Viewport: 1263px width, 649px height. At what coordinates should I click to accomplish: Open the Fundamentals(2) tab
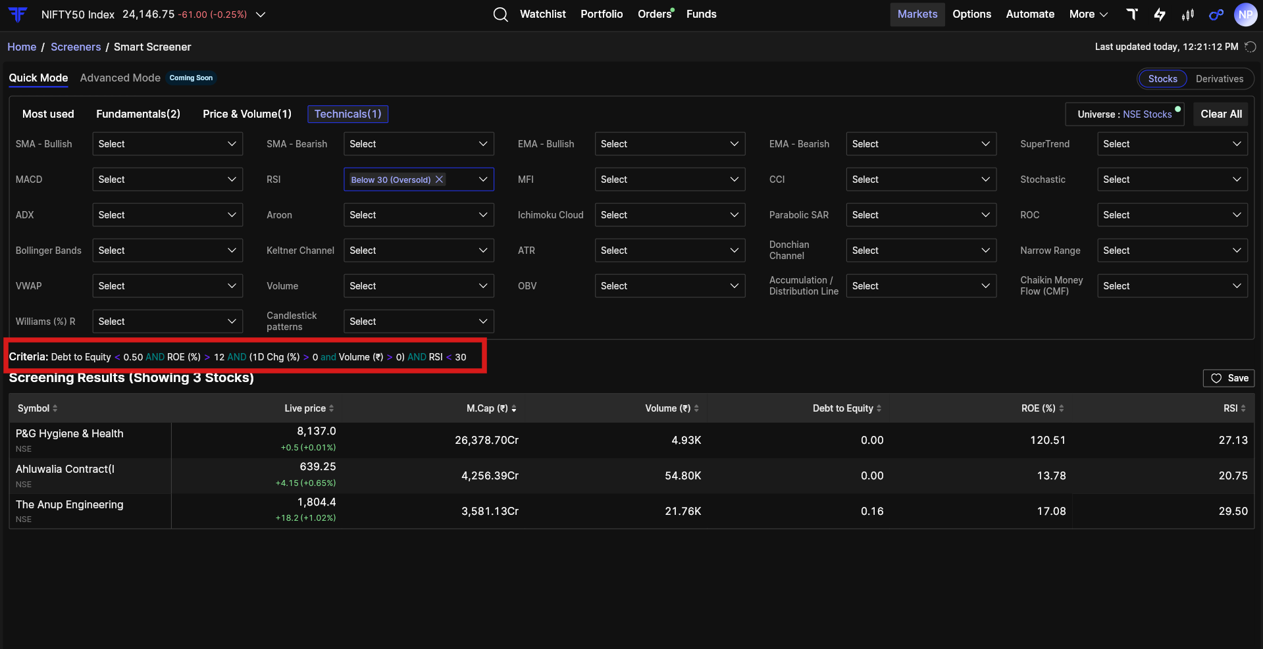pyautogui.click(x=138, y=114)
